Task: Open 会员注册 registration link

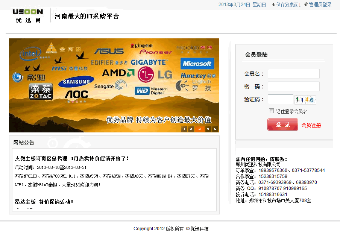Action: pos(311,125)
